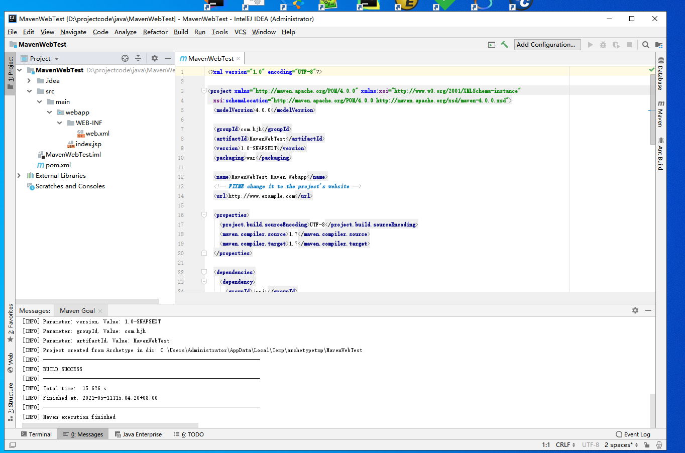Fold the dependencies block on line 22
Image resolution: width=685 pixels, height=453 pixels.
204,272
